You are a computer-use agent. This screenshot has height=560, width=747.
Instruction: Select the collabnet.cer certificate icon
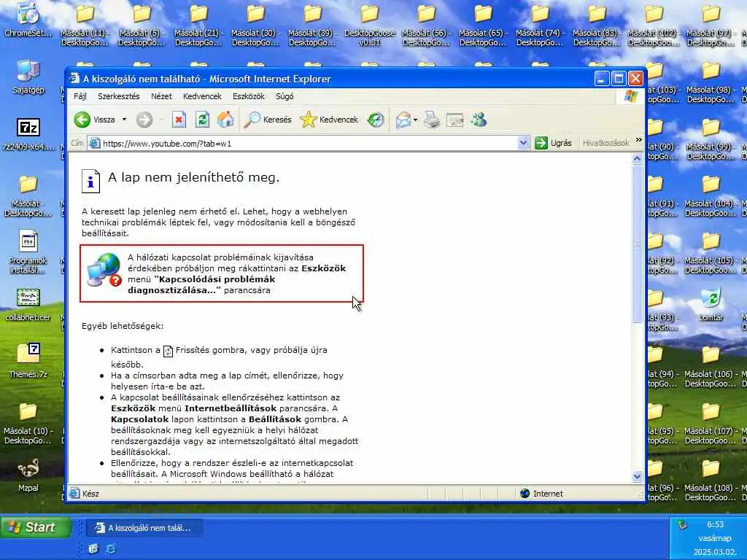(28, 304)
